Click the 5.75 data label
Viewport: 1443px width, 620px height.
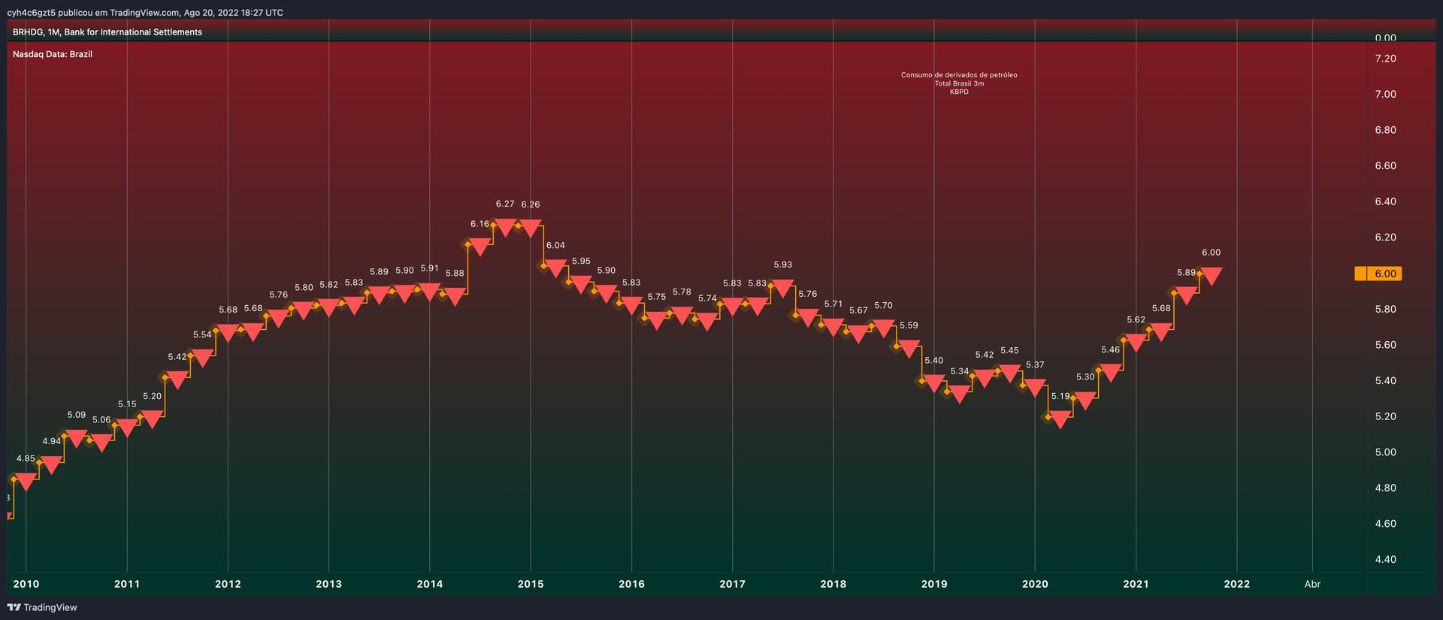657,297
